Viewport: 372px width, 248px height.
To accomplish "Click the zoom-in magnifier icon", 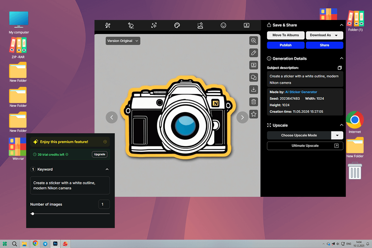I will 254,41.
